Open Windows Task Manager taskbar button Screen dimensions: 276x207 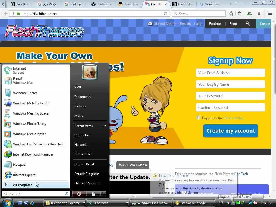[150, 203]
